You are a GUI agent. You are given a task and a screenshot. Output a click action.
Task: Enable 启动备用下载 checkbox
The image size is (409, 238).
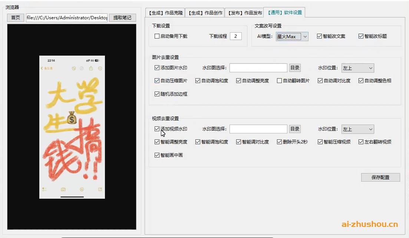point(156,36)
